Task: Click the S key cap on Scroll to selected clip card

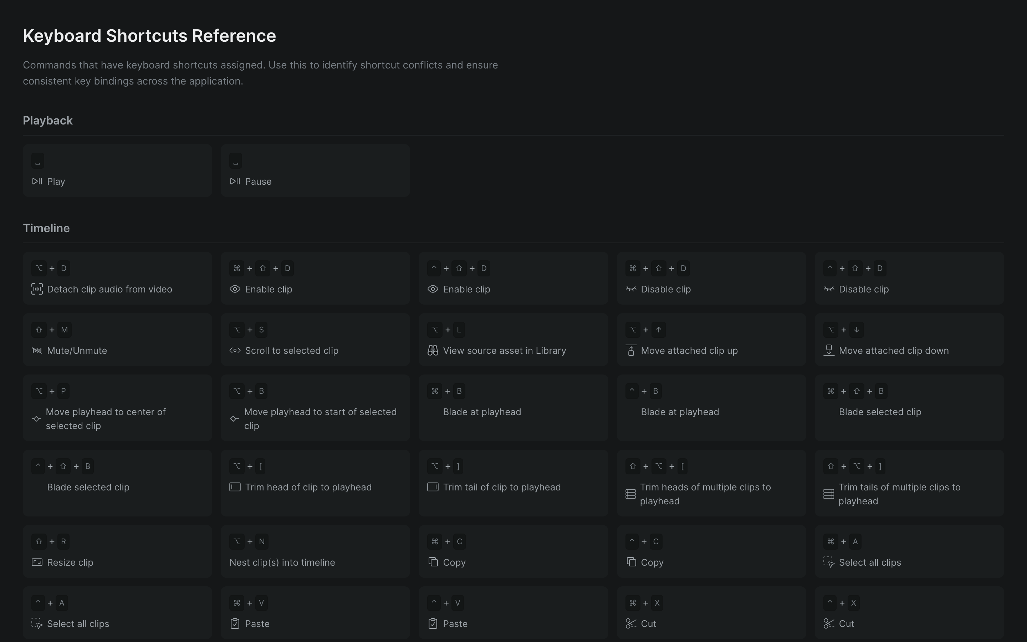Action: coord(261,330)
